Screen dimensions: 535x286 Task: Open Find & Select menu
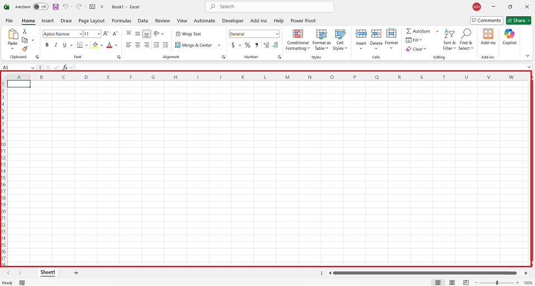[466, 40]
